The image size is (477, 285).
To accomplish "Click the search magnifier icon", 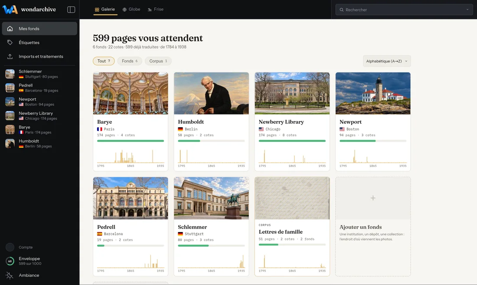I will tap(342, 10).
